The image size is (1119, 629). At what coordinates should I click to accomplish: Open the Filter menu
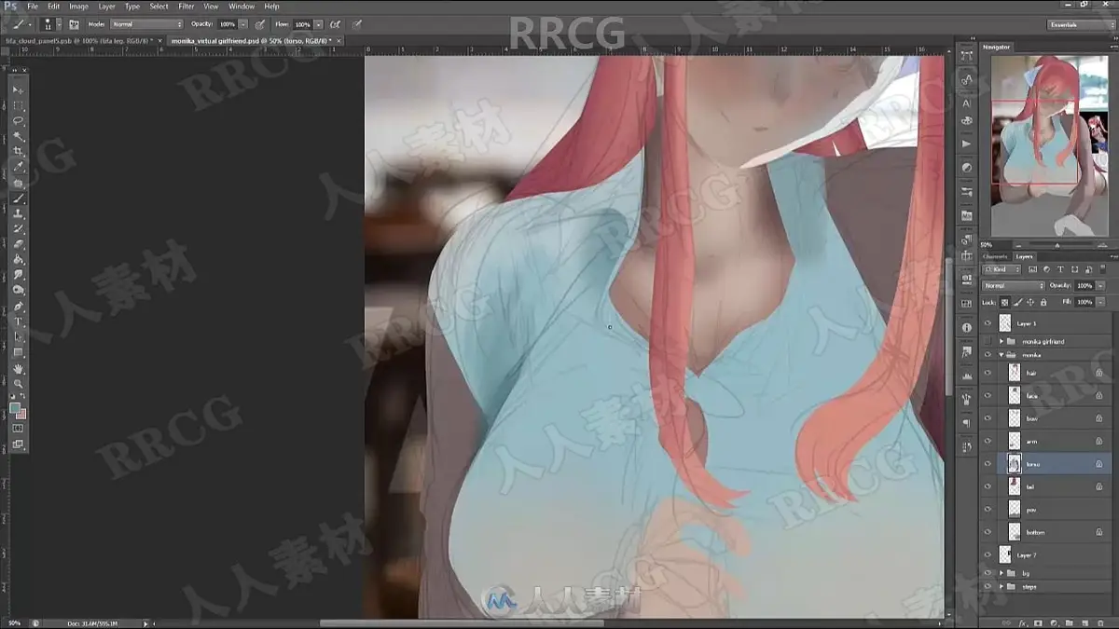coord(186,7)
